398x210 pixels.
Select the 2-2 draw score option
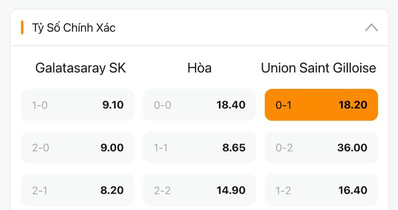click(199, 190)
